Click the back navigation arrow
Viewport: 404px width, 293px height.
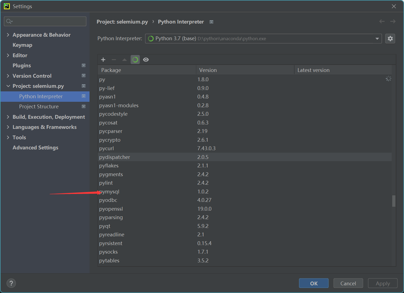(382, 21)
